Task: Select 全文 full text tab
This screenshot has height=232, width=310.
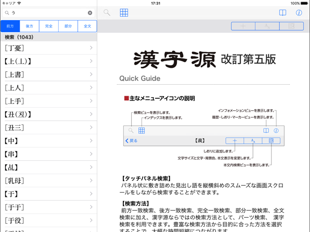Action: click(87, 26)
